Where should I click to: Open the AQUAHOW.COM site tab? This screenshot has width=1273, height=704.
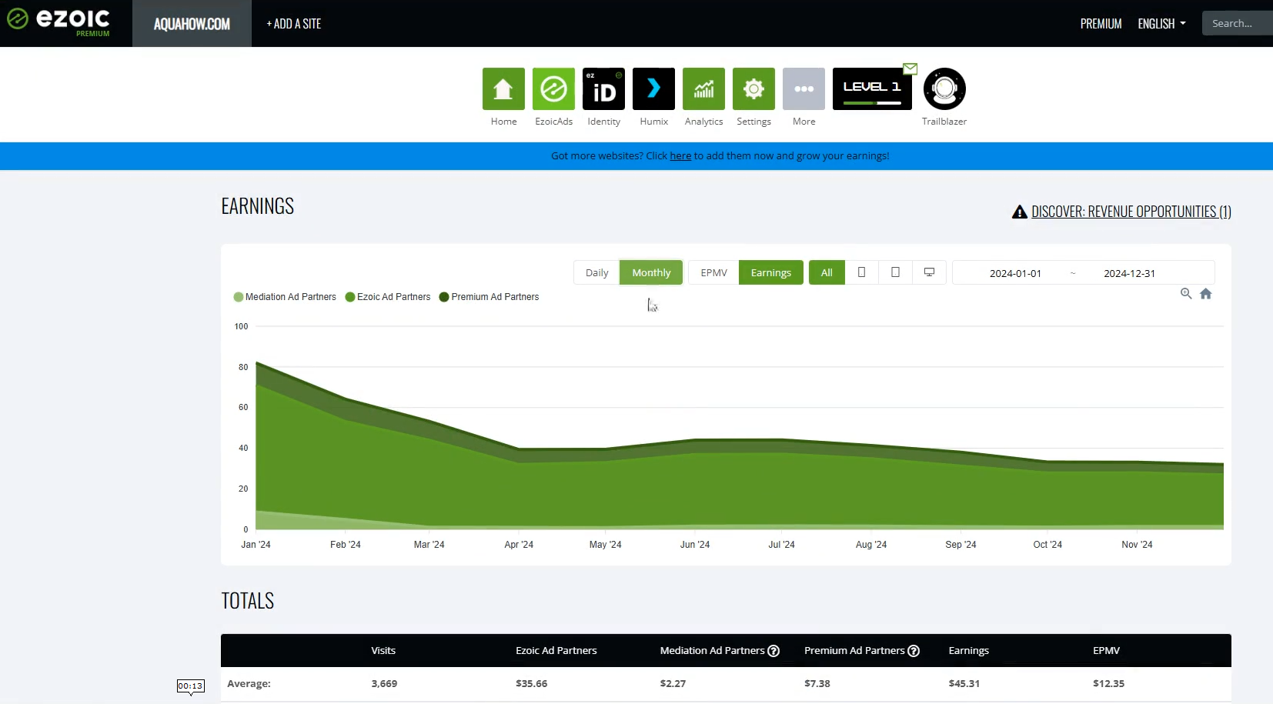click(x=192, y=24)
